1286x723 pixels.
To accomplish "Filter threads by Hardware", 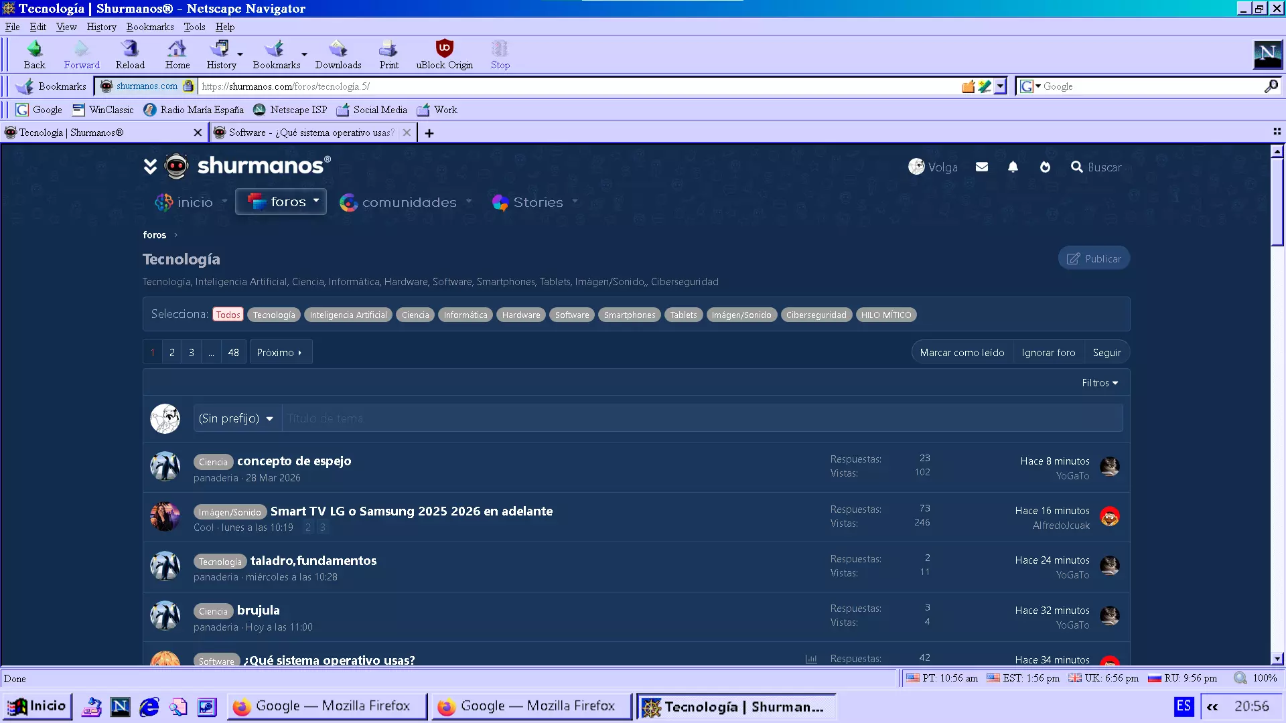I will 521,315.
